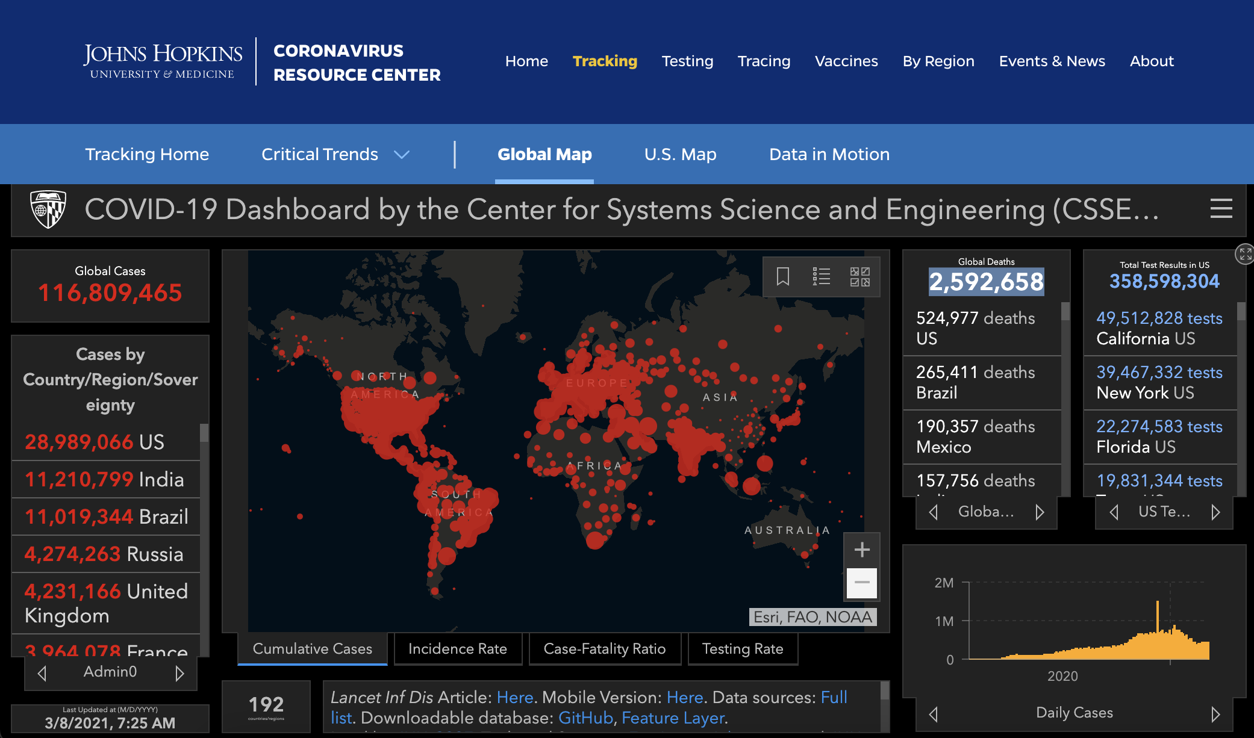Screen dimensions: 1254x738
Task: Switch to Incidence Rate map tab
Action: pos(457,649)
